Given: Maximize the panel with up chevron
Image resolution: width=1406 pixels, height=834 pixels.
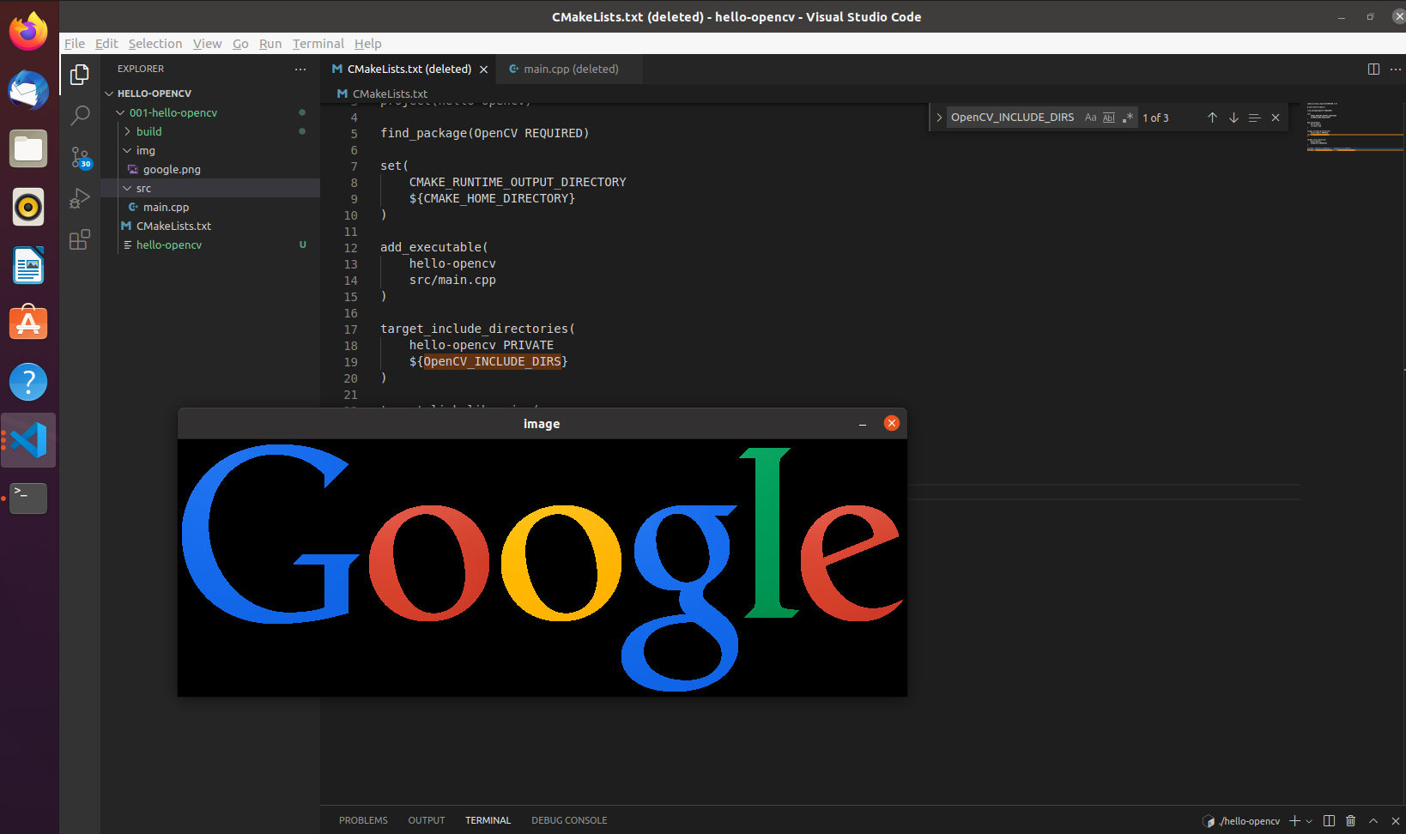Looking at the screenshot, I should click(1373, 821).
